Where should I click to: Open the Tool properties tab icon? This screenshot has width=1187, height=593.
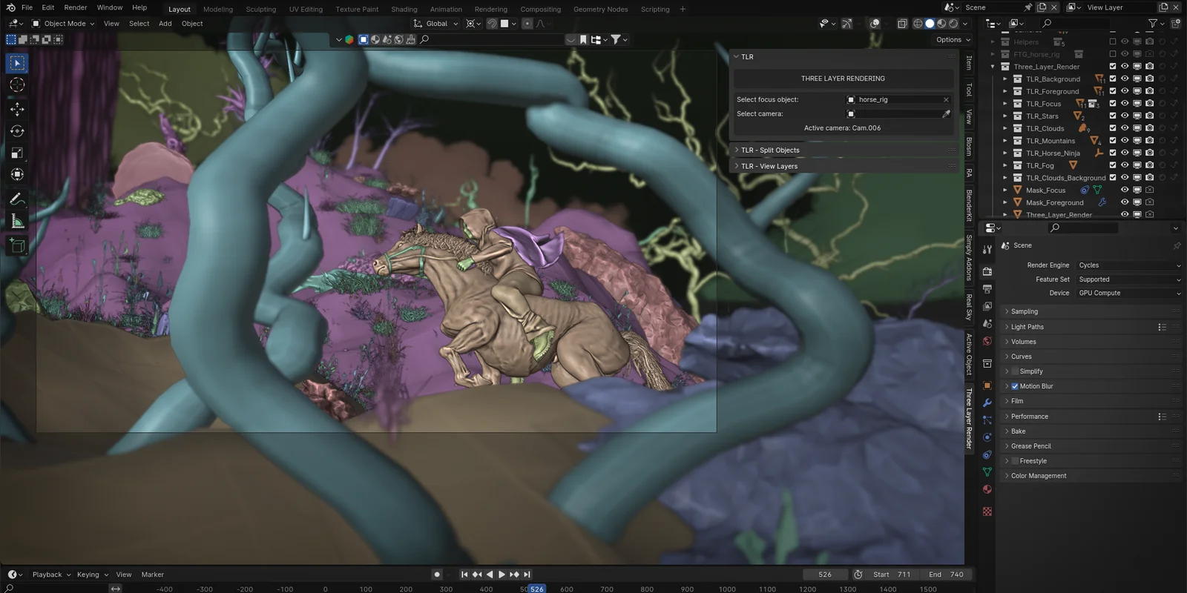pos(987,249)
